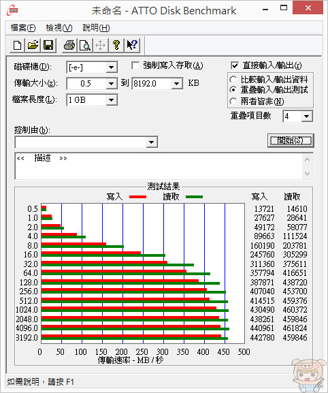The height and width of the screenshot is (393, 328).
Task: Click the context help pointer icon
Action: (132, 46)
